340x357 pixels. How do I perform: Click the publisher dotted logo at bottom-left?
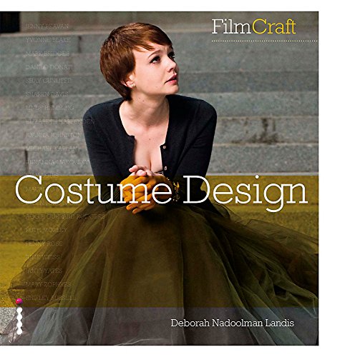click(19, 316)
